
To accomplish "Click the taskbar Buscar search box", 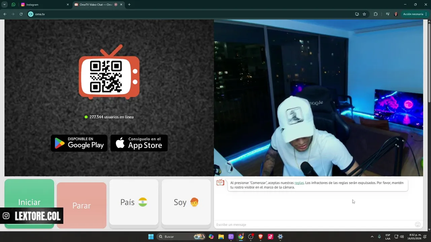I will pos(181,237).
